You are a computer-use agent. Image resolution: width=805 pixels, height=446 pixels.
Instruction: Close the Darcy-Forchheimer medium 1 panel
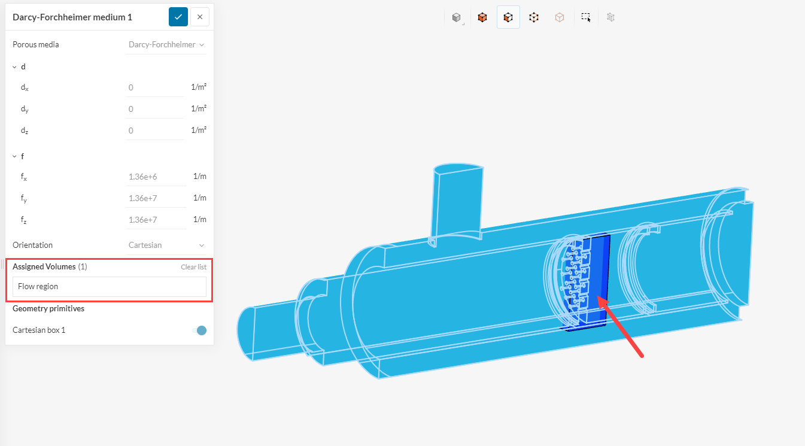199,17
